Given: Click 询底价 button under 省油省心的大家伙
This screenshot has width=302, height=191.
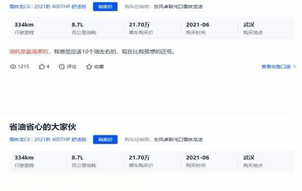Looking at the screenshot, I should (x=105, y=139).
